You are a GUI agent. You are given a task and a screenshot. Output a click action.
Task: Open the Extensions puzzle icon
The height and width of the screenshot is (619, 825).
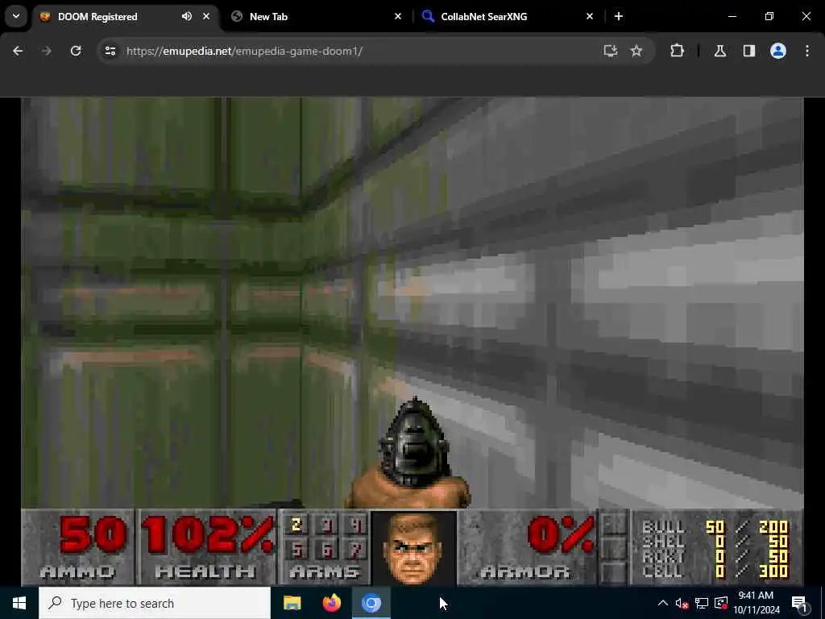tap(677, 51)
